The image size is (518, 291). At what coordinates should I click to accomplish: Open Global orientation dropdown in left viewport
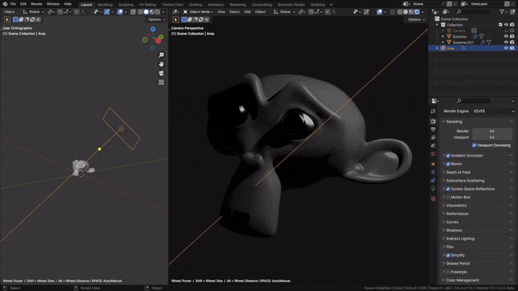pyautogui.click(x=33, y=12)
